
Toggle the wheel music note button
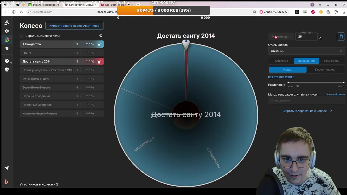pos(341,37)
